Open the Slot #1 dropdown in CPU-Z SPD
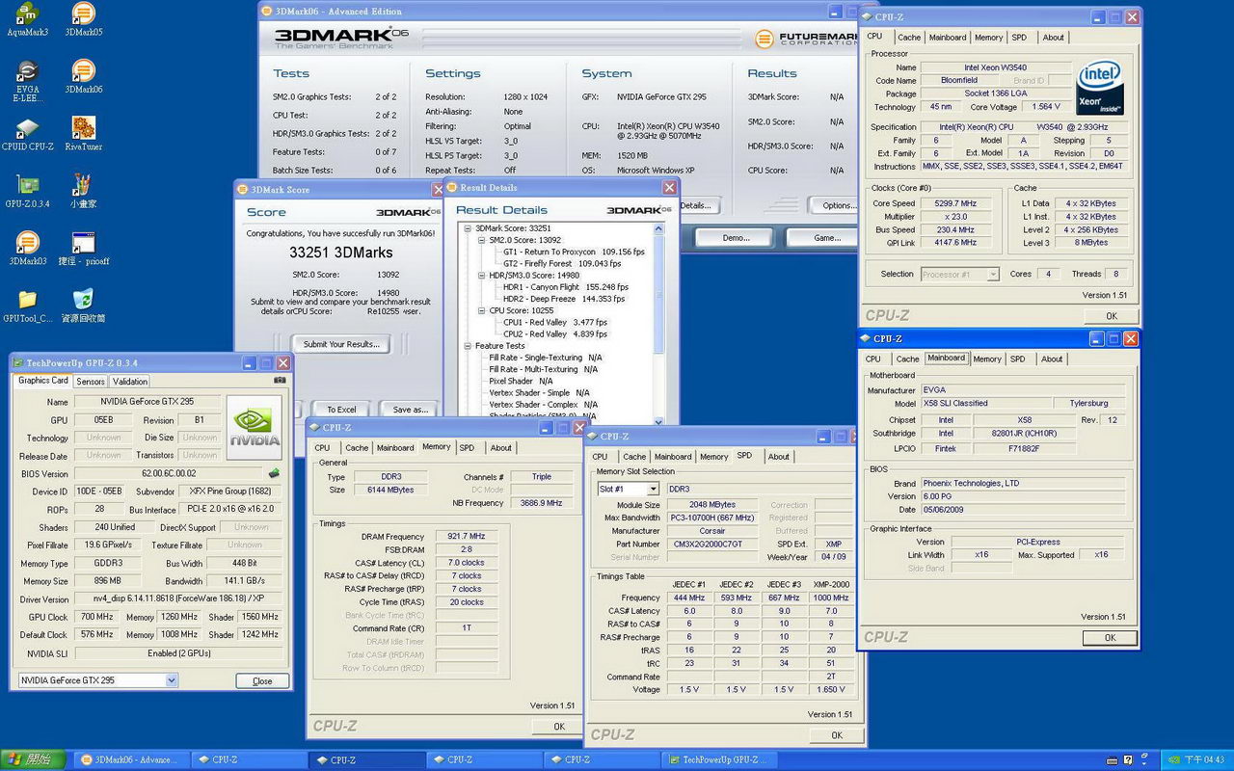Viewport: 1234px width, 771px height. pyautogui.click(x=653, y=490)
